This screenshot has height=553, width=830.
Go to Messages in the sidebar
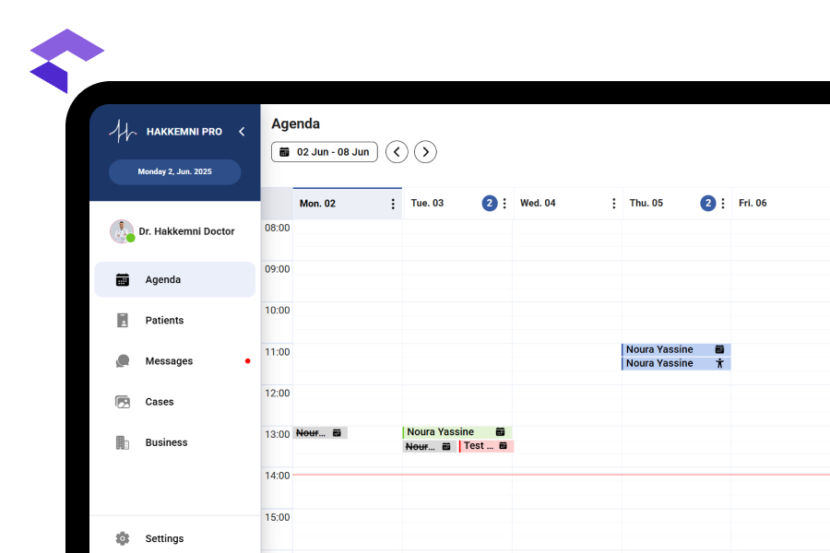pos(174,361)
